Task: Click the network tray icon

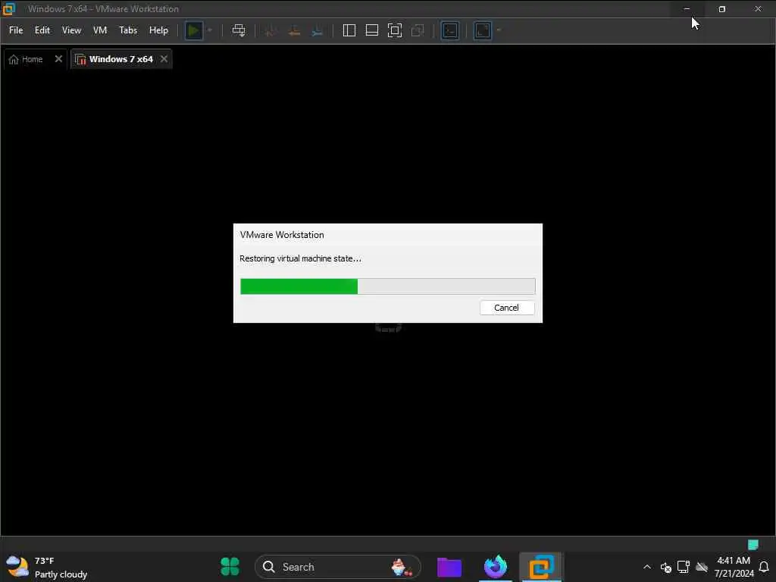Action: (684, 567)
